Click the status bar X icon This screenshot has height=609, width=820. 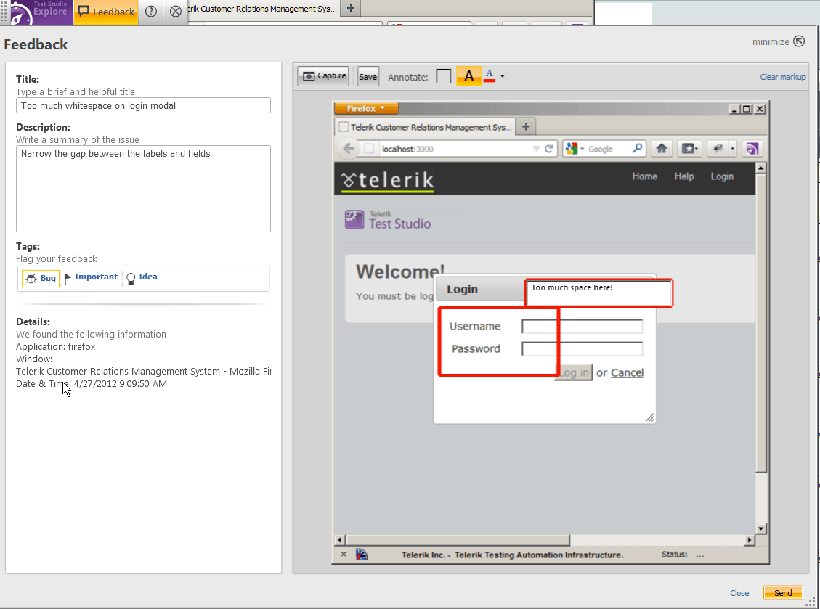click(344, 554)
